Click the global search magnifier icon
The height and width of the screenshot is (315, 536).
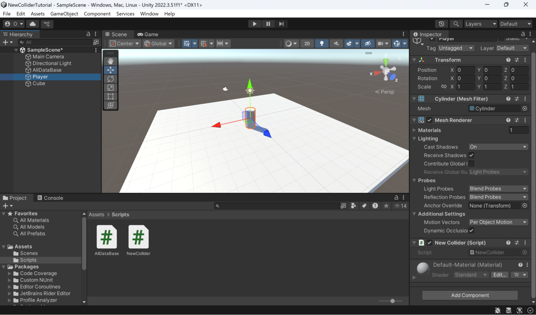[x=456, y=24]
